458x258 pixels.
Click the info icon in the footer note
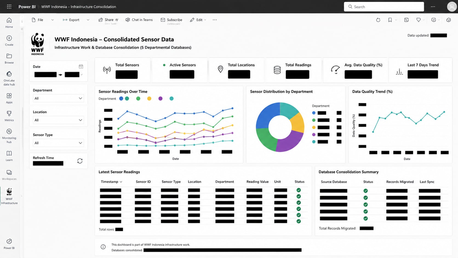coord(103,247)
